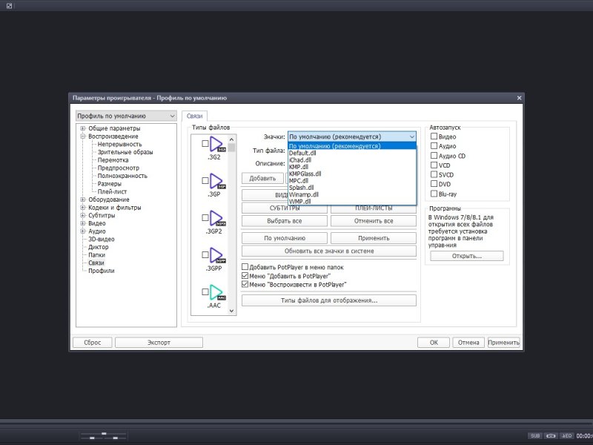Click 'Обновить все значки в системе'

pos(329,251)
